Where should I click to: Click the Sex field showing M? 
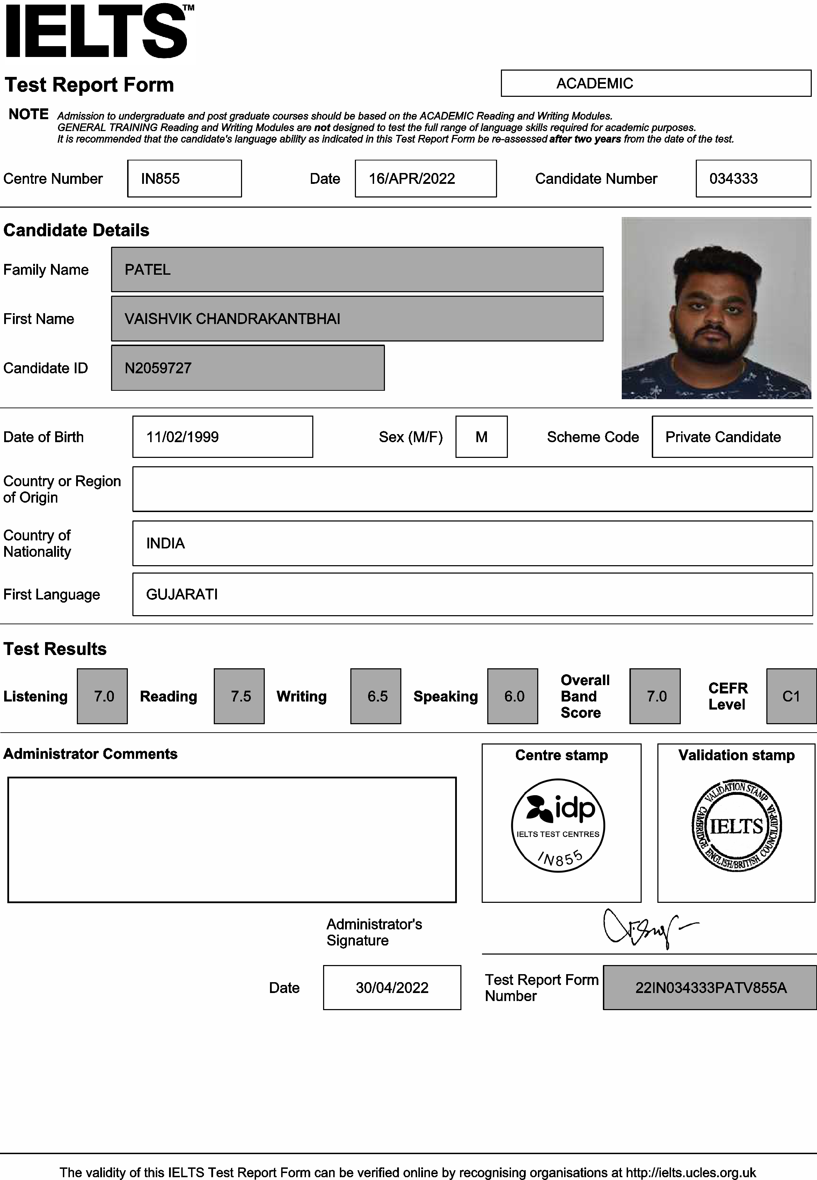(x=481, y=436)
